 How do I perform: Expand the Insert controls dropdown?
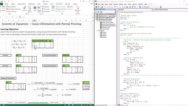(x=35, y=9)
